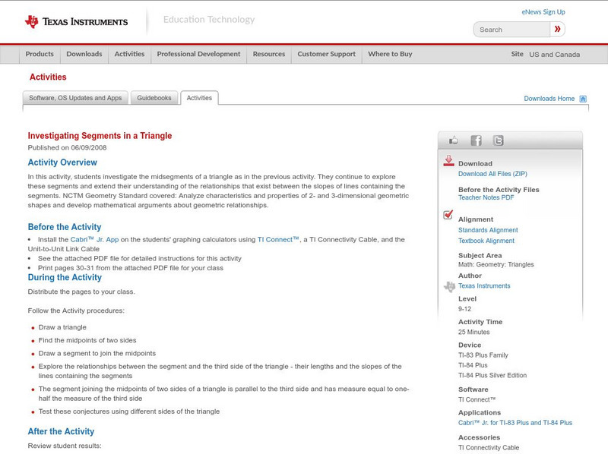The image size is (608, 454).
Task: Open the eNews Sign Up link
Action: pyautogui.click(x=543, y=12)
